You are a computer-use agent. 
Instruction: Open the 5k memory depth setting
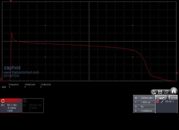143,106
